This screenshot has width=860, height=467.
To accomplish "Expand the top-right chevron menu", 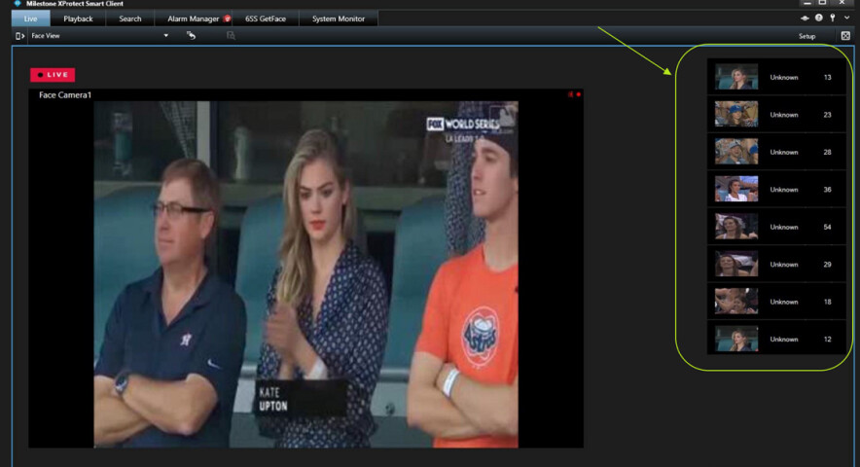I will (846, 18).
